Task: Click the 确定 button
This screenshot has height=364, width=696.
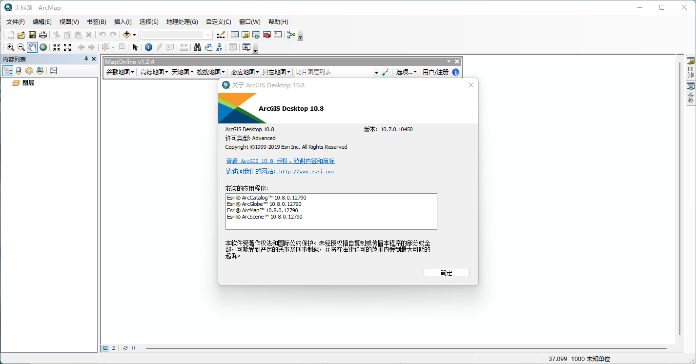Action: pos(446,273)
